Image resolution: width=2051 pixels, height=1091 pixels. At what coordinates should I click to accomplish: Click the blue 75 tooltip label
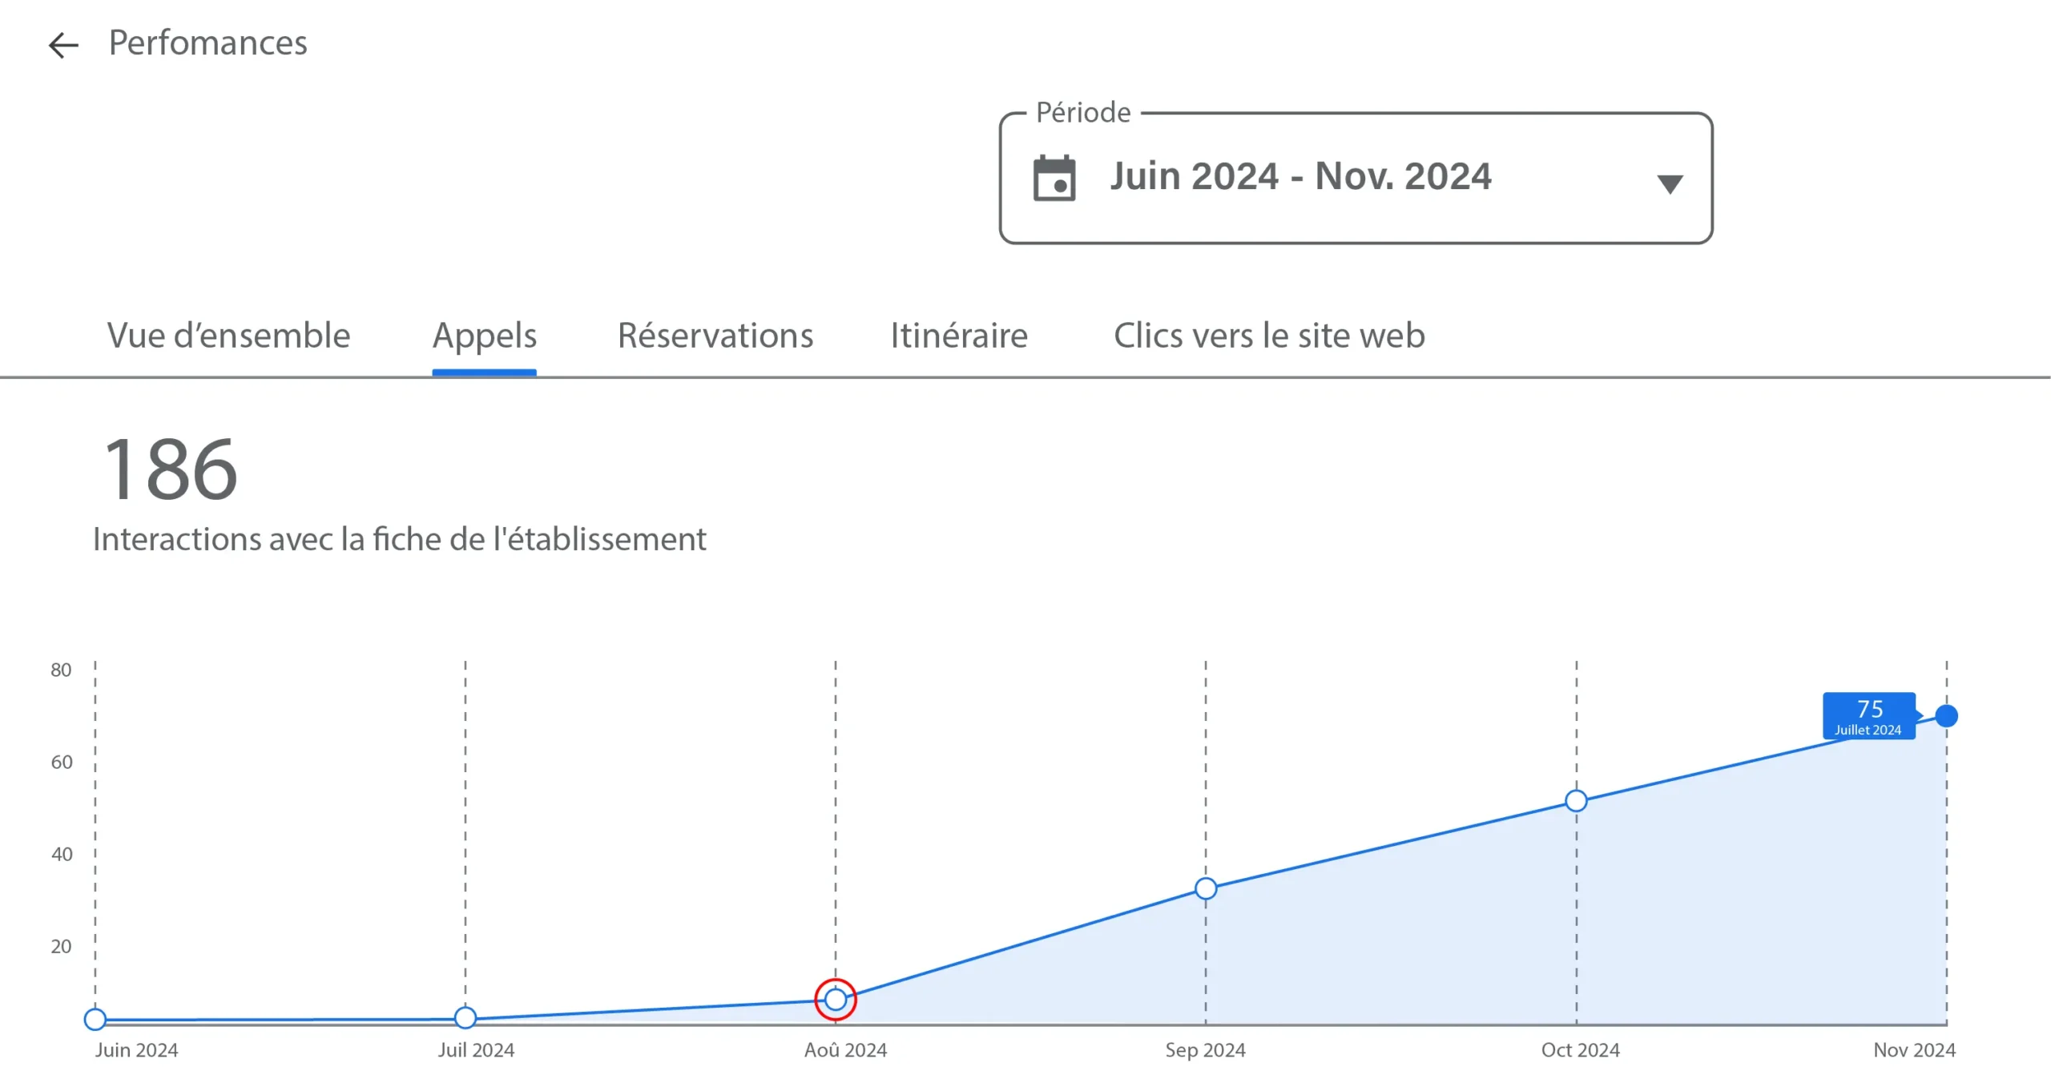click(1868, 716)
